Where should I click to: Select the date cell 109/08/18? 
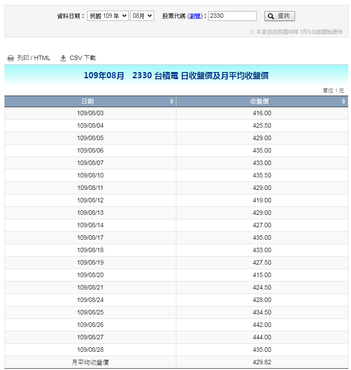[x=90, y=250]
